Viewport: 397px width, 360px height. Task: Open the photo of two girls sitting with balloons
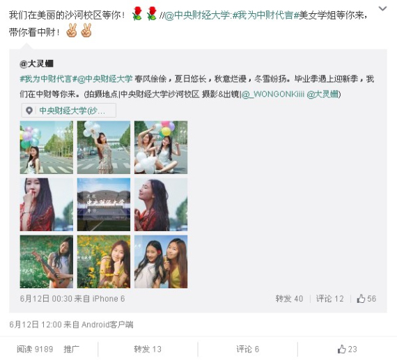(x=161, y=148)
